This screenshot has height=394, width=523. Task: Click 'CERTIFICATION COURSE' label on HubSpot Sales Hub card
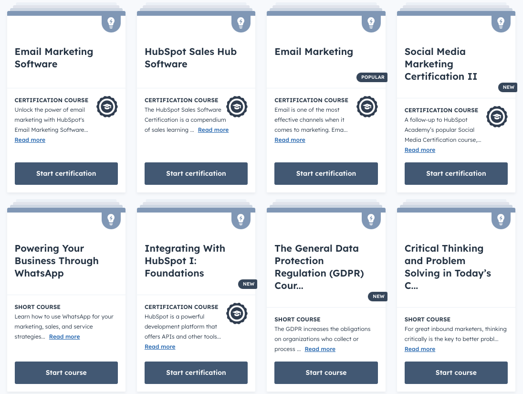[181, 100]
